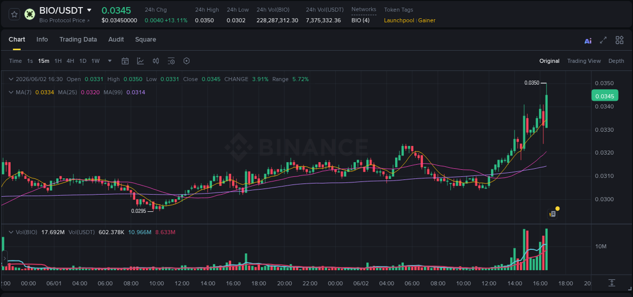Open the layout grid widgets icon
The height and width of the screenshot is (297, 633).
pos(619,40)
